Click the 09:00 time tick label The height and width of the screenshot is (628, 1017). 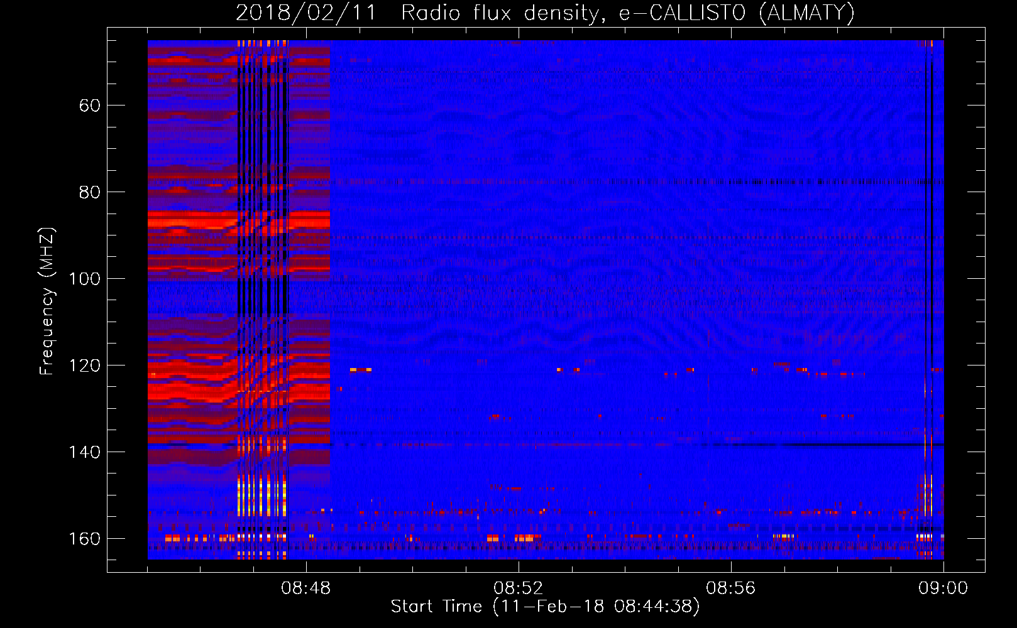click(x=943, y=588)
